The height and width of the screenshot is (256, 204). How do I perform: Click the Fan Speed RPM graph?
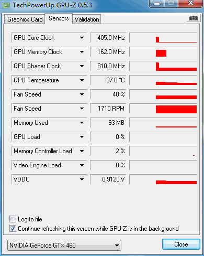coord(163,109)
